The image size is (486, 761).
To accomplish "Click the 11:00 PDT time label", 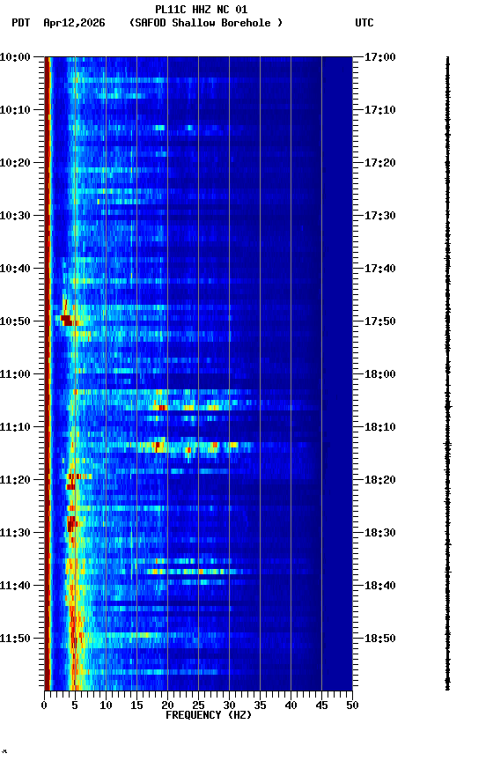I will coord(15,374).
